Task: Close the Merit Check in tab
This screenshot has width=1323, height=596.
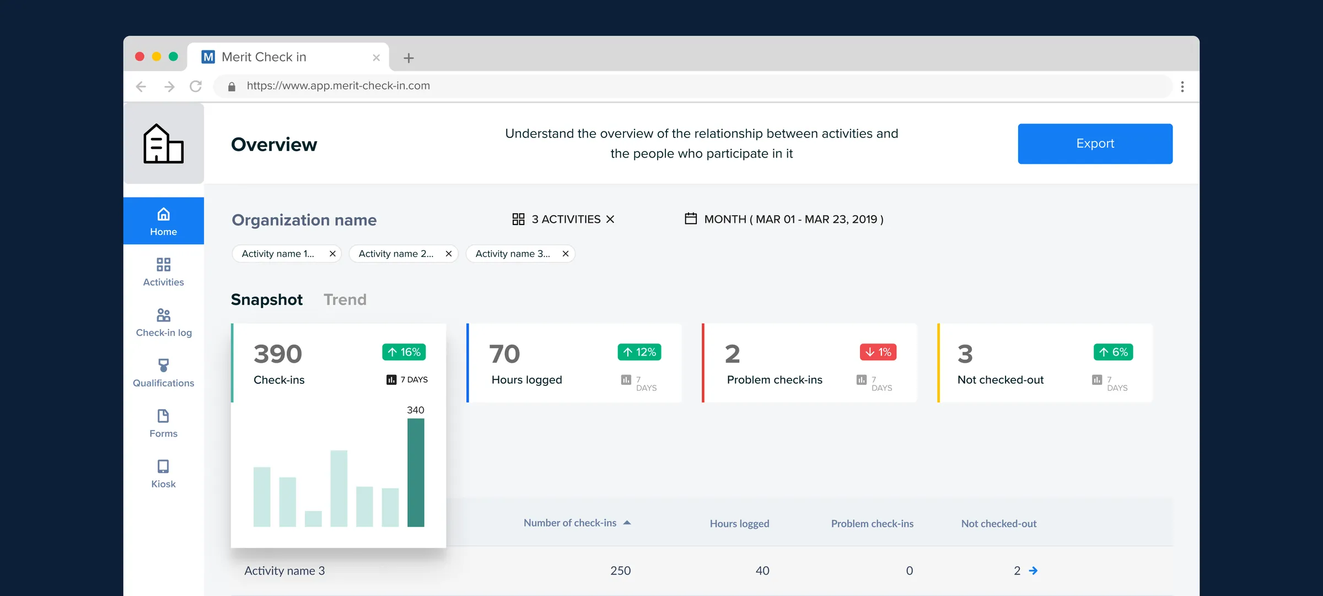Action: pos(376,57)
